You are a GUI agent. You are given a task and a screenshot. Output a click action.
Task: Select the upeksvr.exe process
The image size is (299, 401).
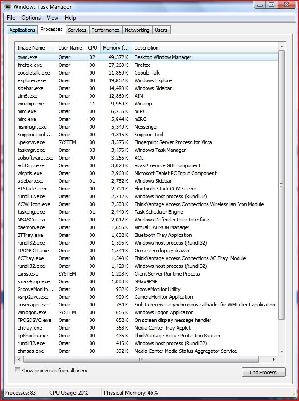146,142
